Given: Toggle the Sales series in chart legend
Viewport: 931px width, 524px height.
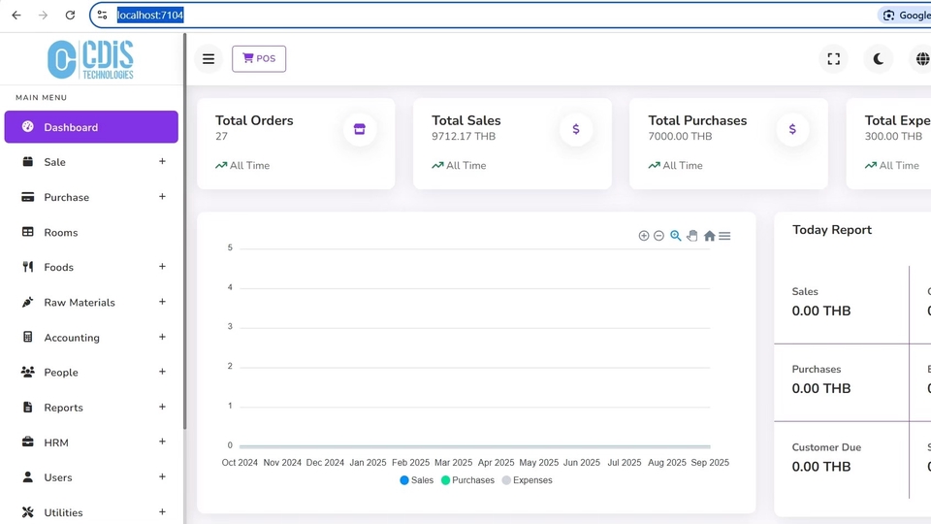Looking at the screenshot, I should (x=417, y=480).
